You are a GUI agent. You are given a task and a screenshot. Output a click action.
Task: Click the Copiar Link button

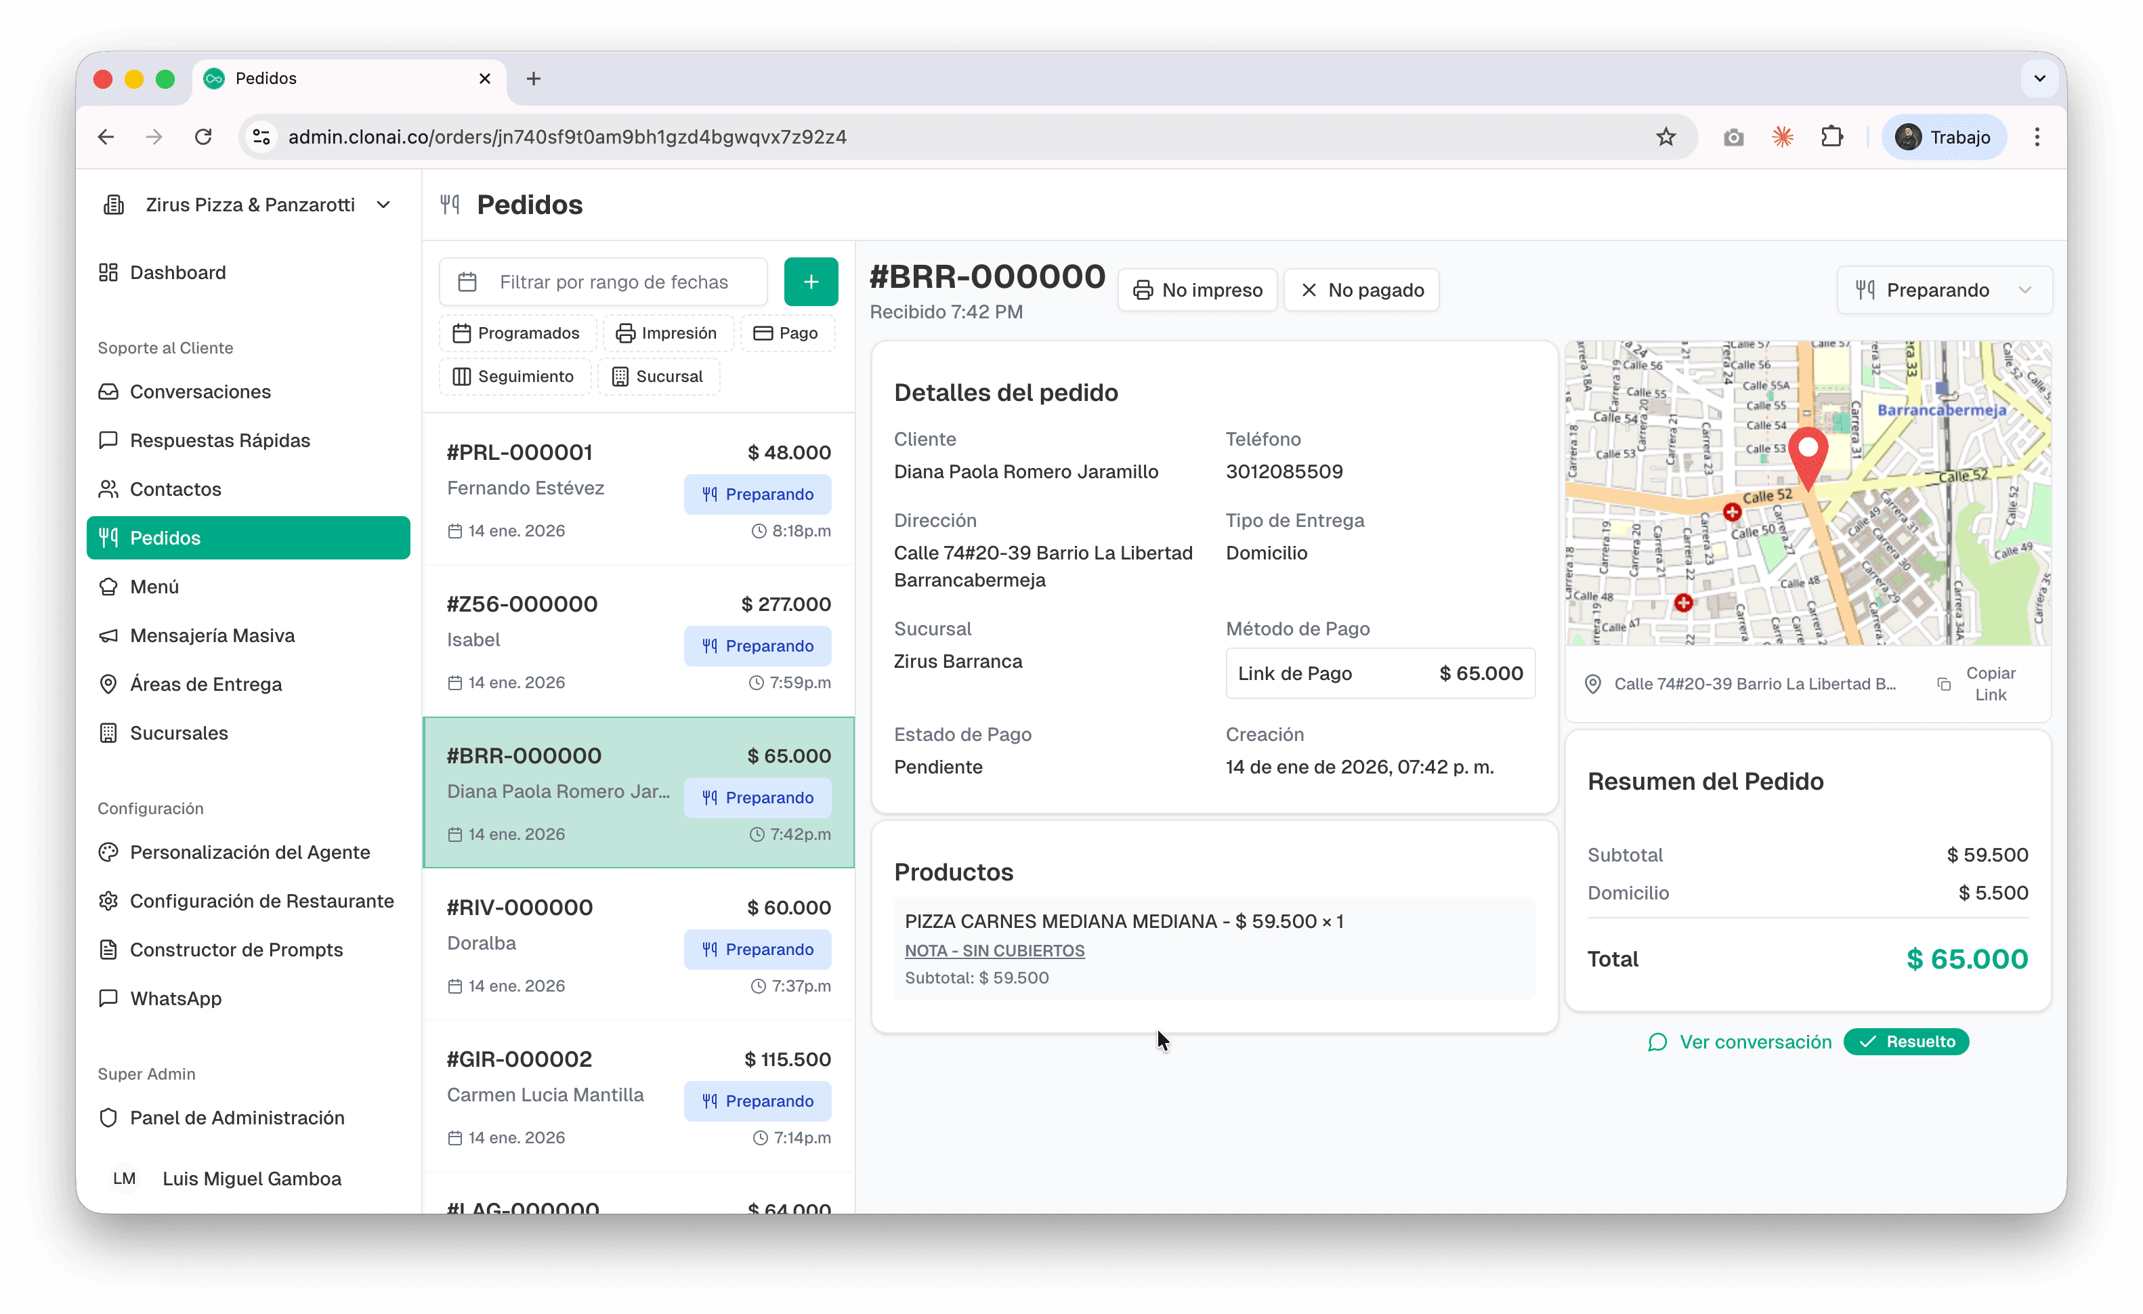[1978, 683]
